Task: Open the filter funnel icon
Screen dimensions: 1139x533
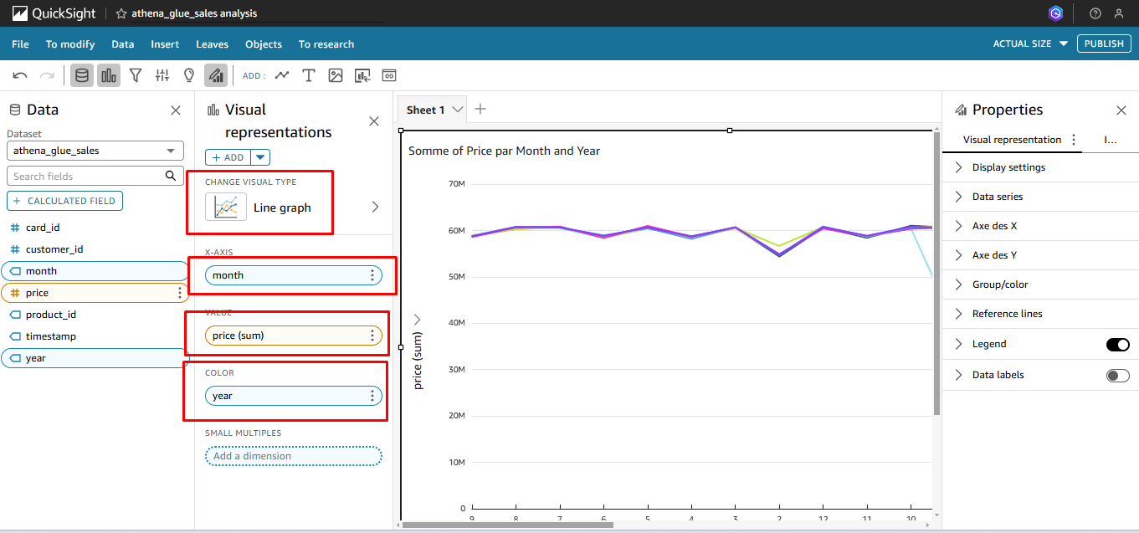Action: [136, 75]
